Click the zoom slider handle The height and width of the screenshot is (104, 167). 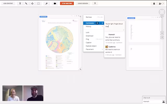[162, 32]
